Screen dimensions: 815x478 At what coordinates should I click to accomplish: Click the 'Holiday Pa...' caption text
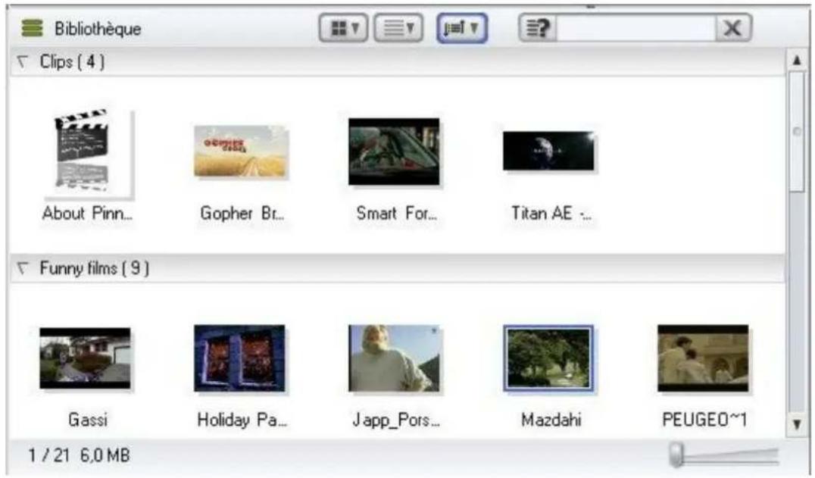(x=242, y=420)
